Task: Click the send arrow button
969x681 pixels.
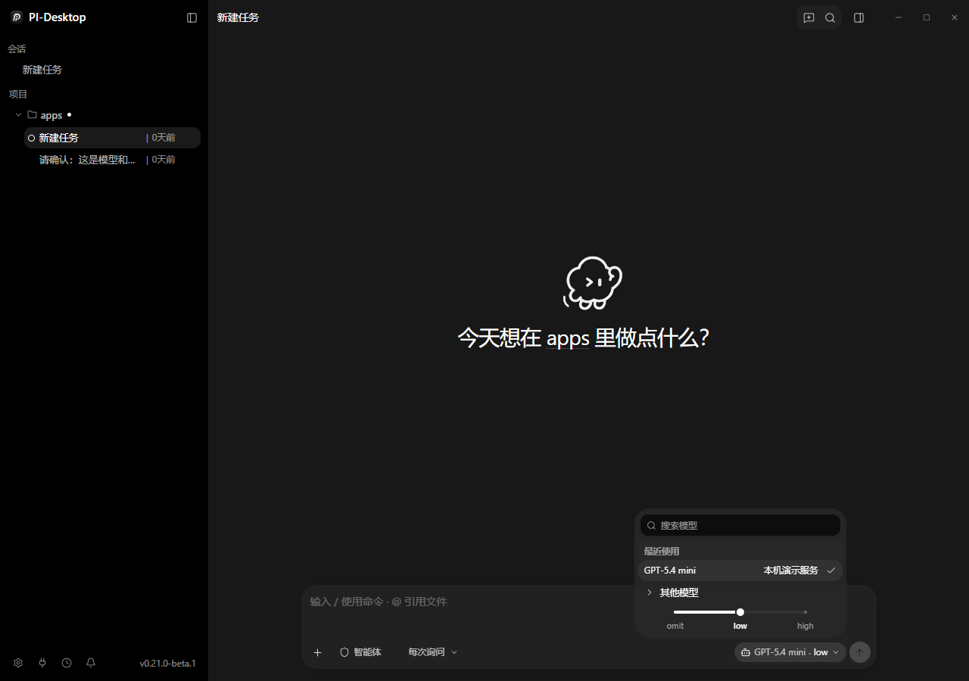Action: 859,652
